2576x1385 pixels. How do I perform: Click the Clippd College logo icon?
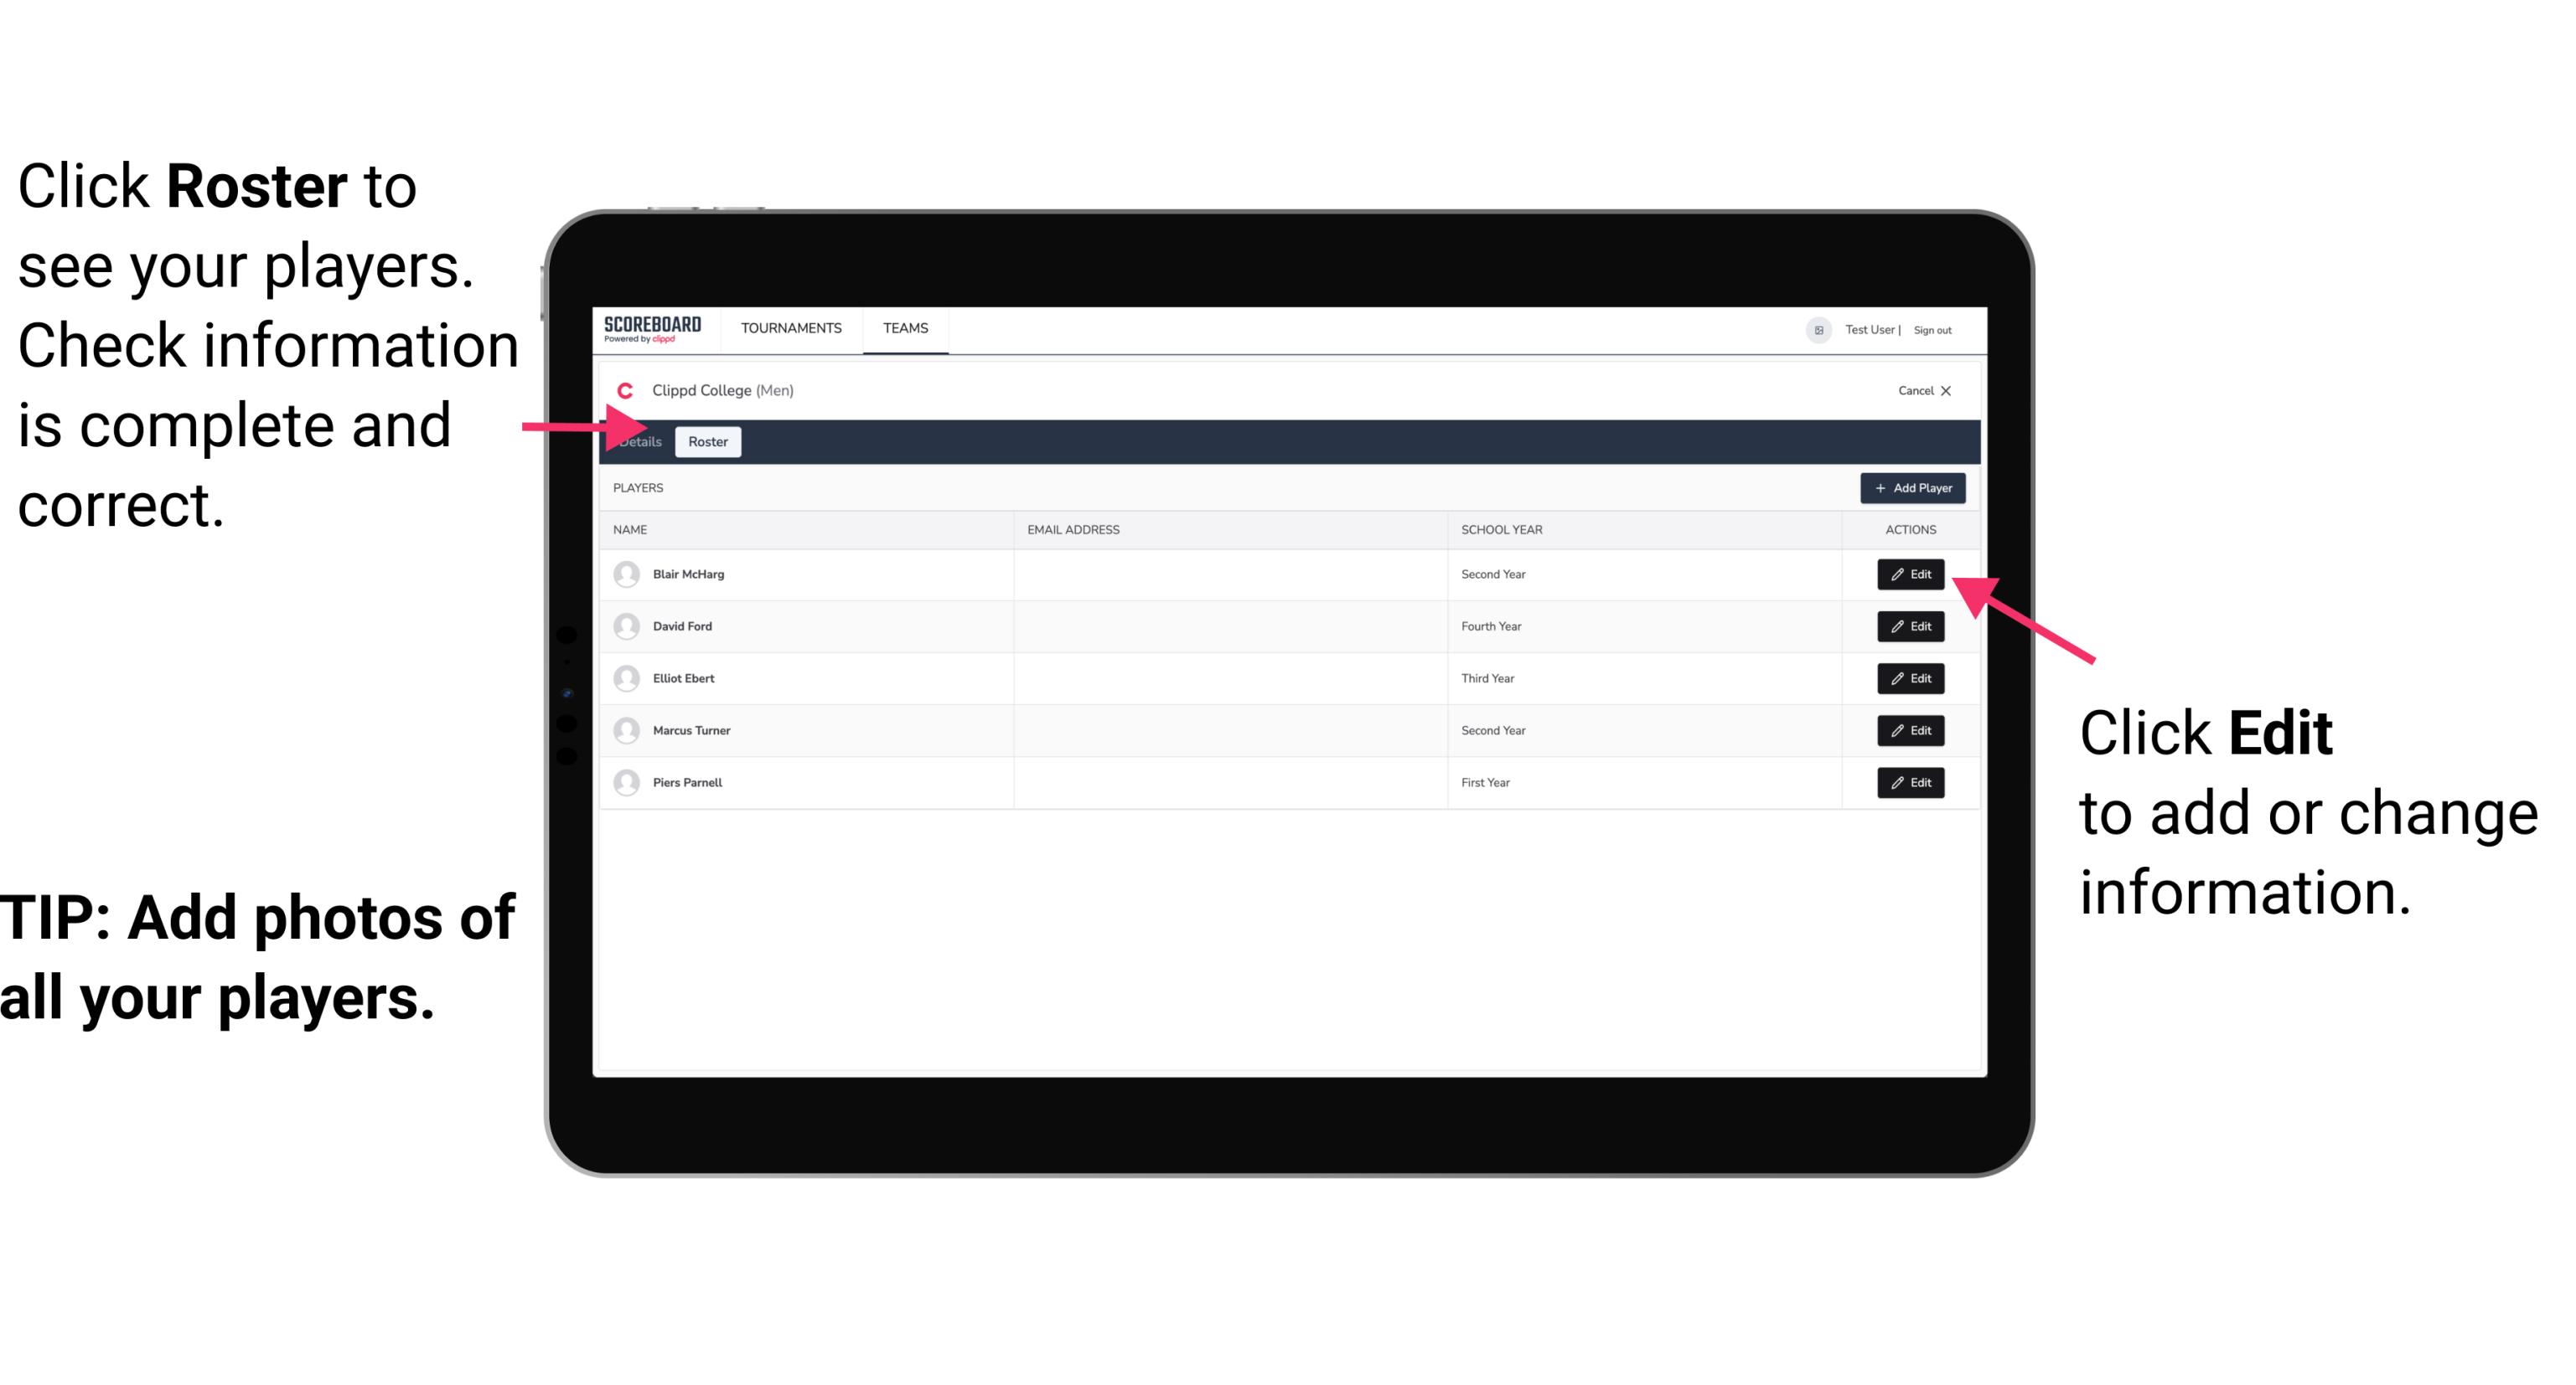pos(626,390)
